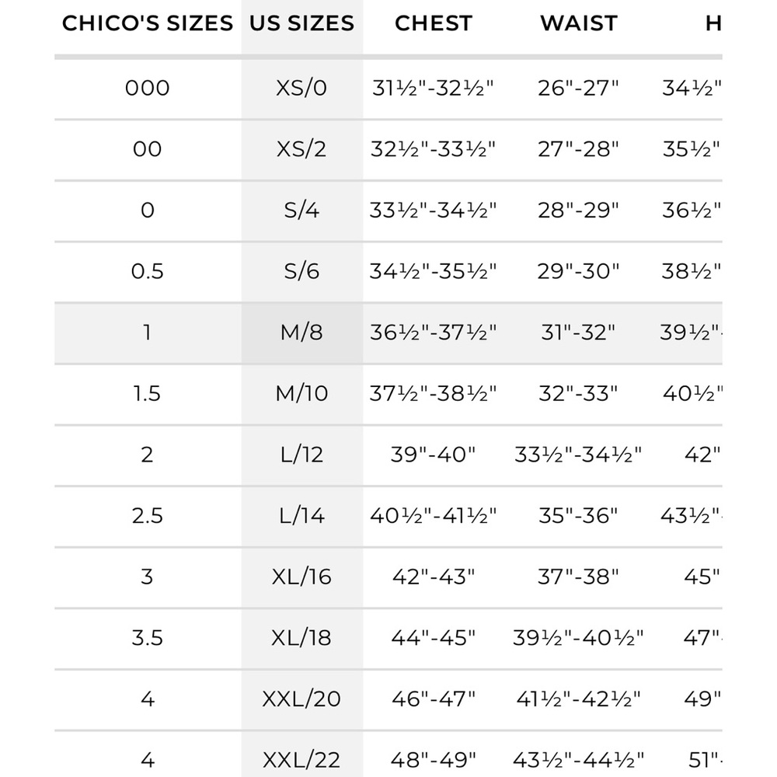Screen dimensions: 777x777
Task: Click the M/10 US size cell
Action: (x=301, y=393)
